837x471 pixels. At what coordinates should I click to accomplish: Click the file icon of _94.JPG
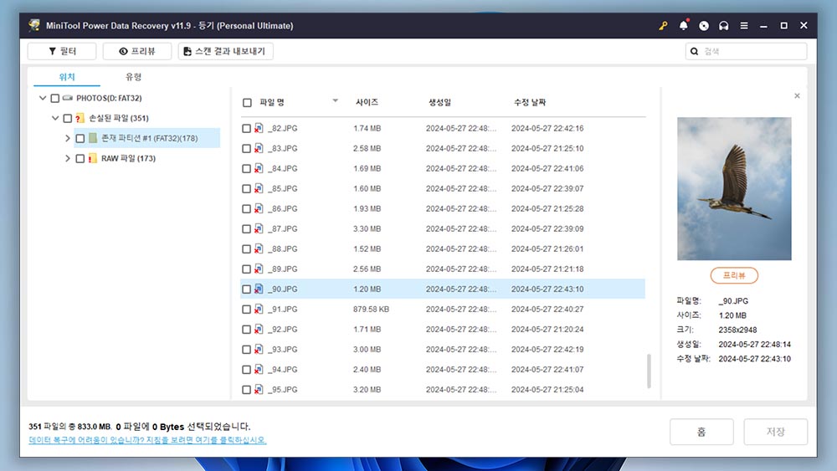[259, 369]
